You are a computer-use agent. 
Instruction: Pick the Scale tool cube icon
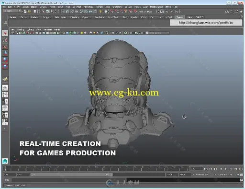point(5,66)
